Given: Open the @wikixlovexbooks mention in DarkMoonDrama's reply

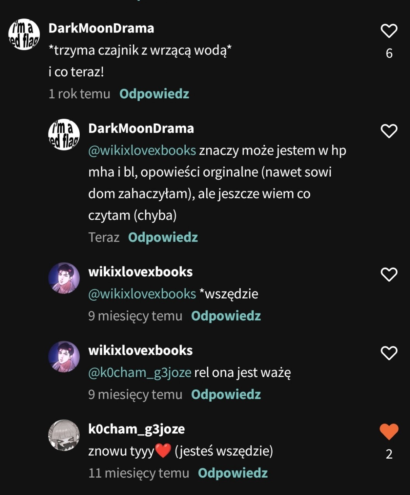Looking at the screenshot, I should [142, 150].
